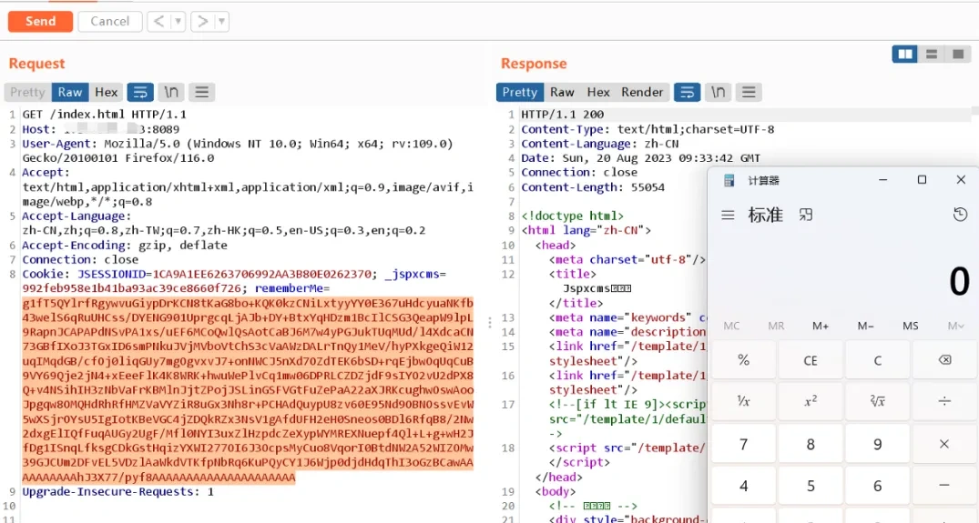The height and width of the screenshot is (523, 979).
Task: Click the Upgrade-Insecure-Requests header line
Action: 118,492
